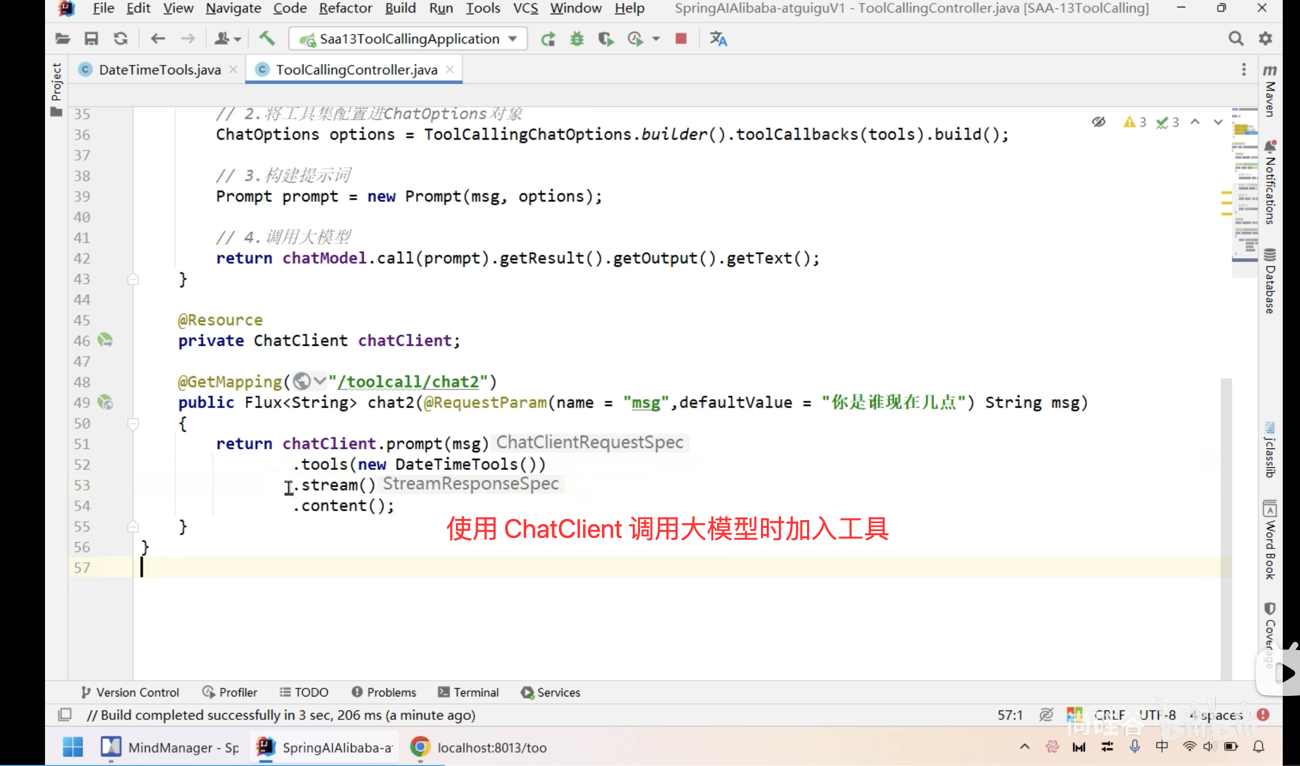1300x766 pixels.
Task: Open the Terminal tool window
Action: pyautogui.click(x=468, y=692)
